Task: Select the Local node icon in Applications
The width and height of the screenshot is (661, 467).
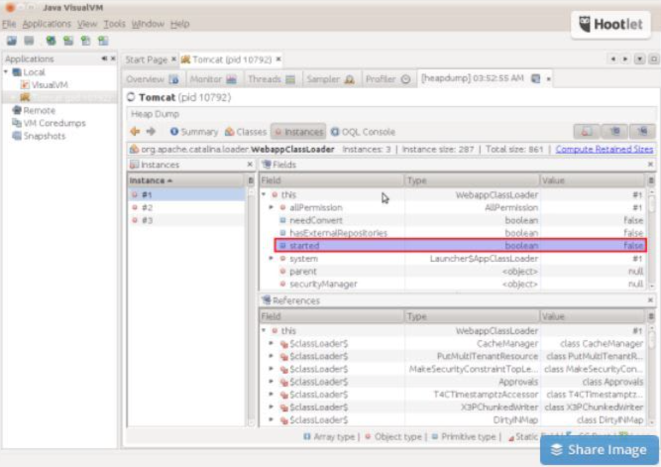Action: 17,72
